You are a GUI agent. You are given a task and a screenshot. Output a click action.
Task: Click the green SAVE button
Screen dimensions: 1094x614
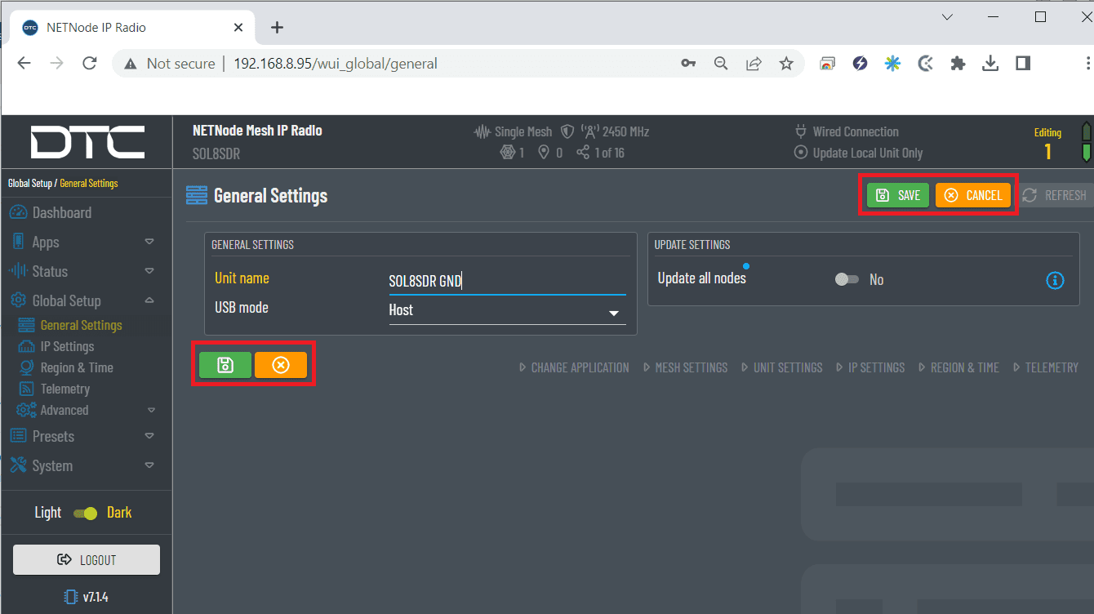897,195
